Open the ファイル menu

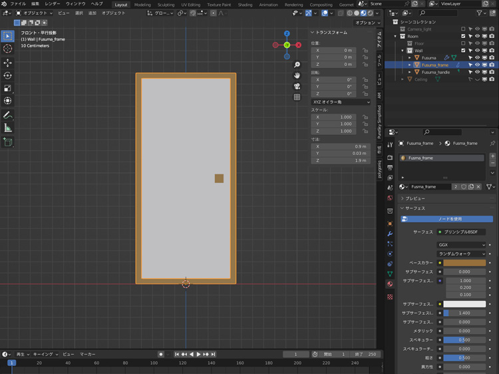click(x=18, y=4)
